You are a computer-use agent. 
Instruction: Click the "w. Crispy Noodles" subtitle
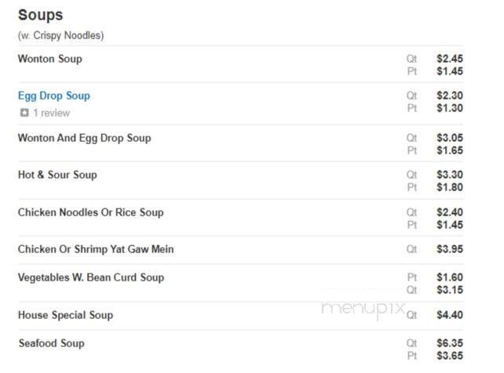click(60, 35)
